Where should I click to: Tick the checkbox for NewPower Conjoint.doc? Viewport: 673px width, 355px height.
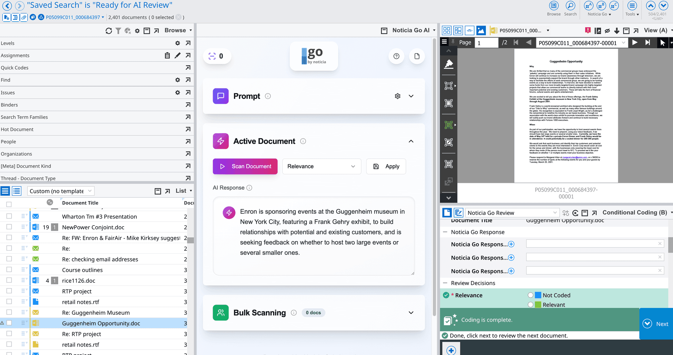(9, 227)
